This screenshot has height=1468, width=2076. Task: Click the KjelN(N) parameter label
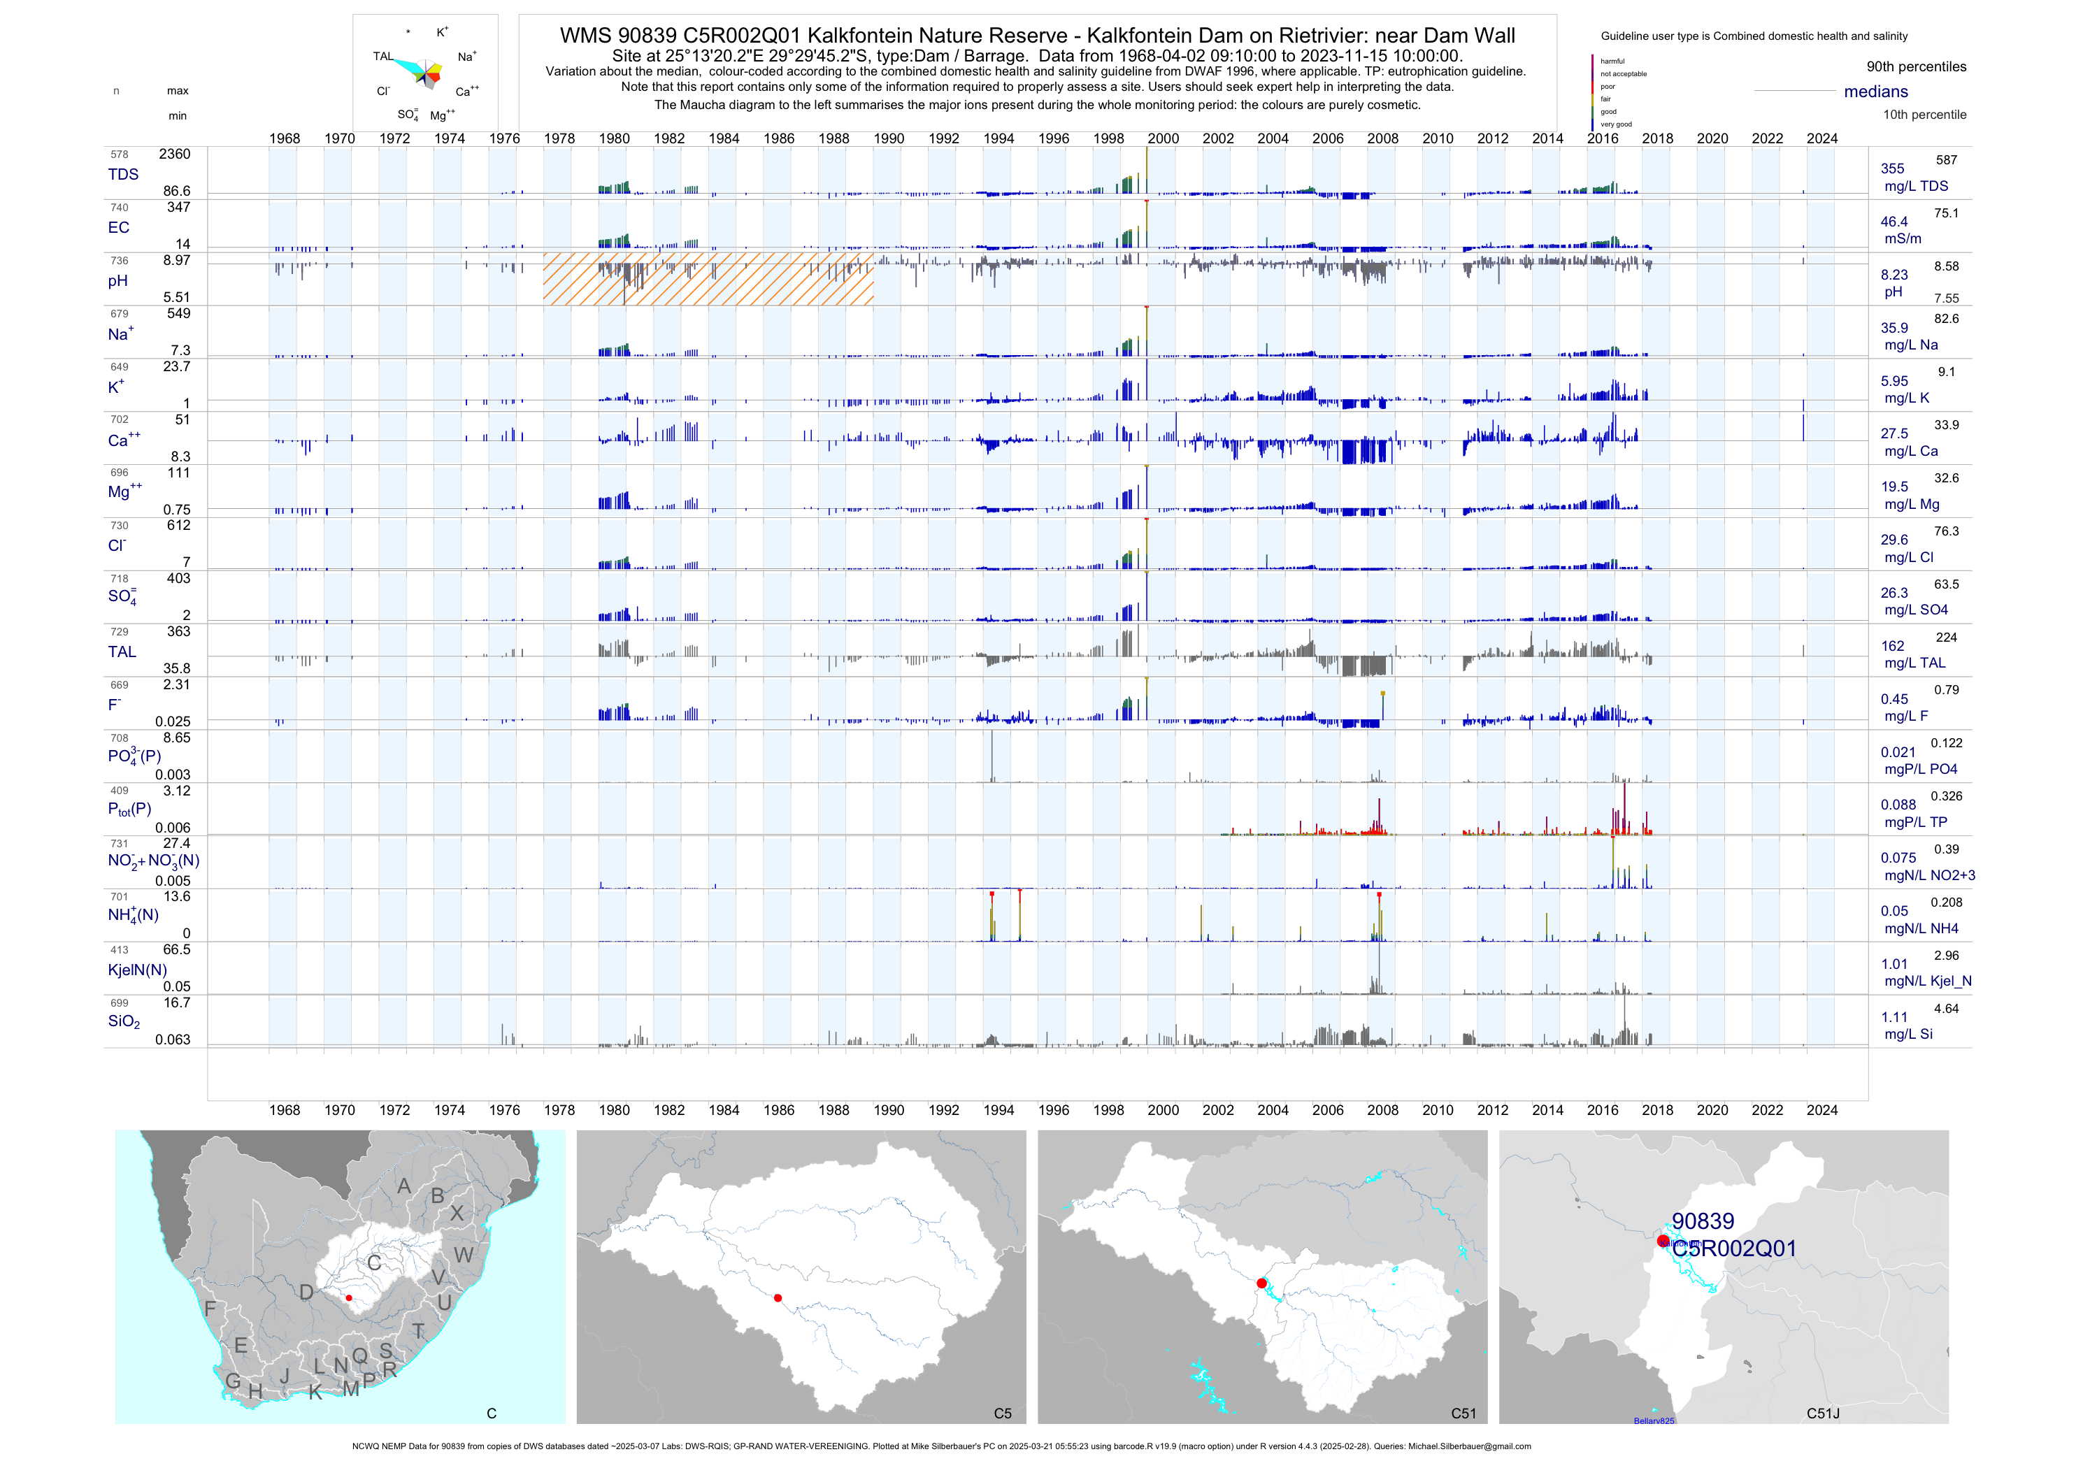tap(138, 970)
